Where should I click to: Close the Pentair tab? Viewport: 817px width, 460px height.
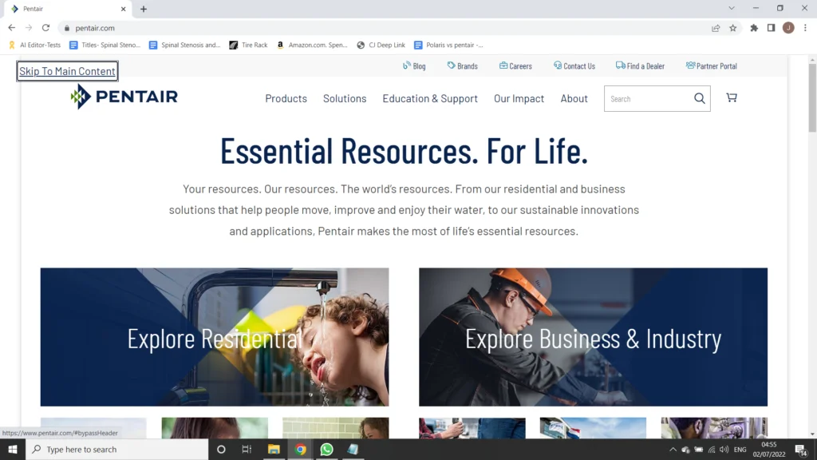coord(124,9)
